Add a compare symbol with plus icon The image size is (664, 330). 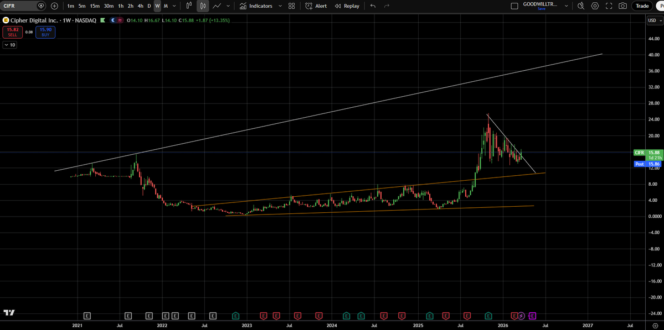tap(55, 6)
